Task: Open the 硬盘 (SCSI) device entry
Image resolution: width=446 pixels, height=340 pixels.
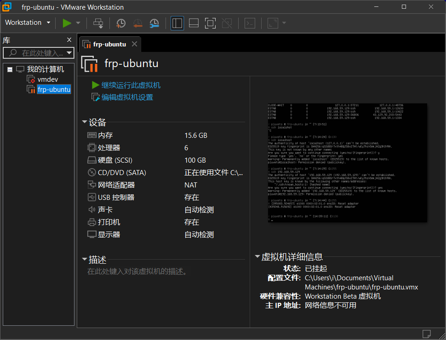Action: pos(115,160)
